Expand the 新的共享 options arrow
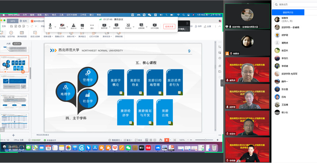Viewport: 317px width, 163px height. [110, 27]
